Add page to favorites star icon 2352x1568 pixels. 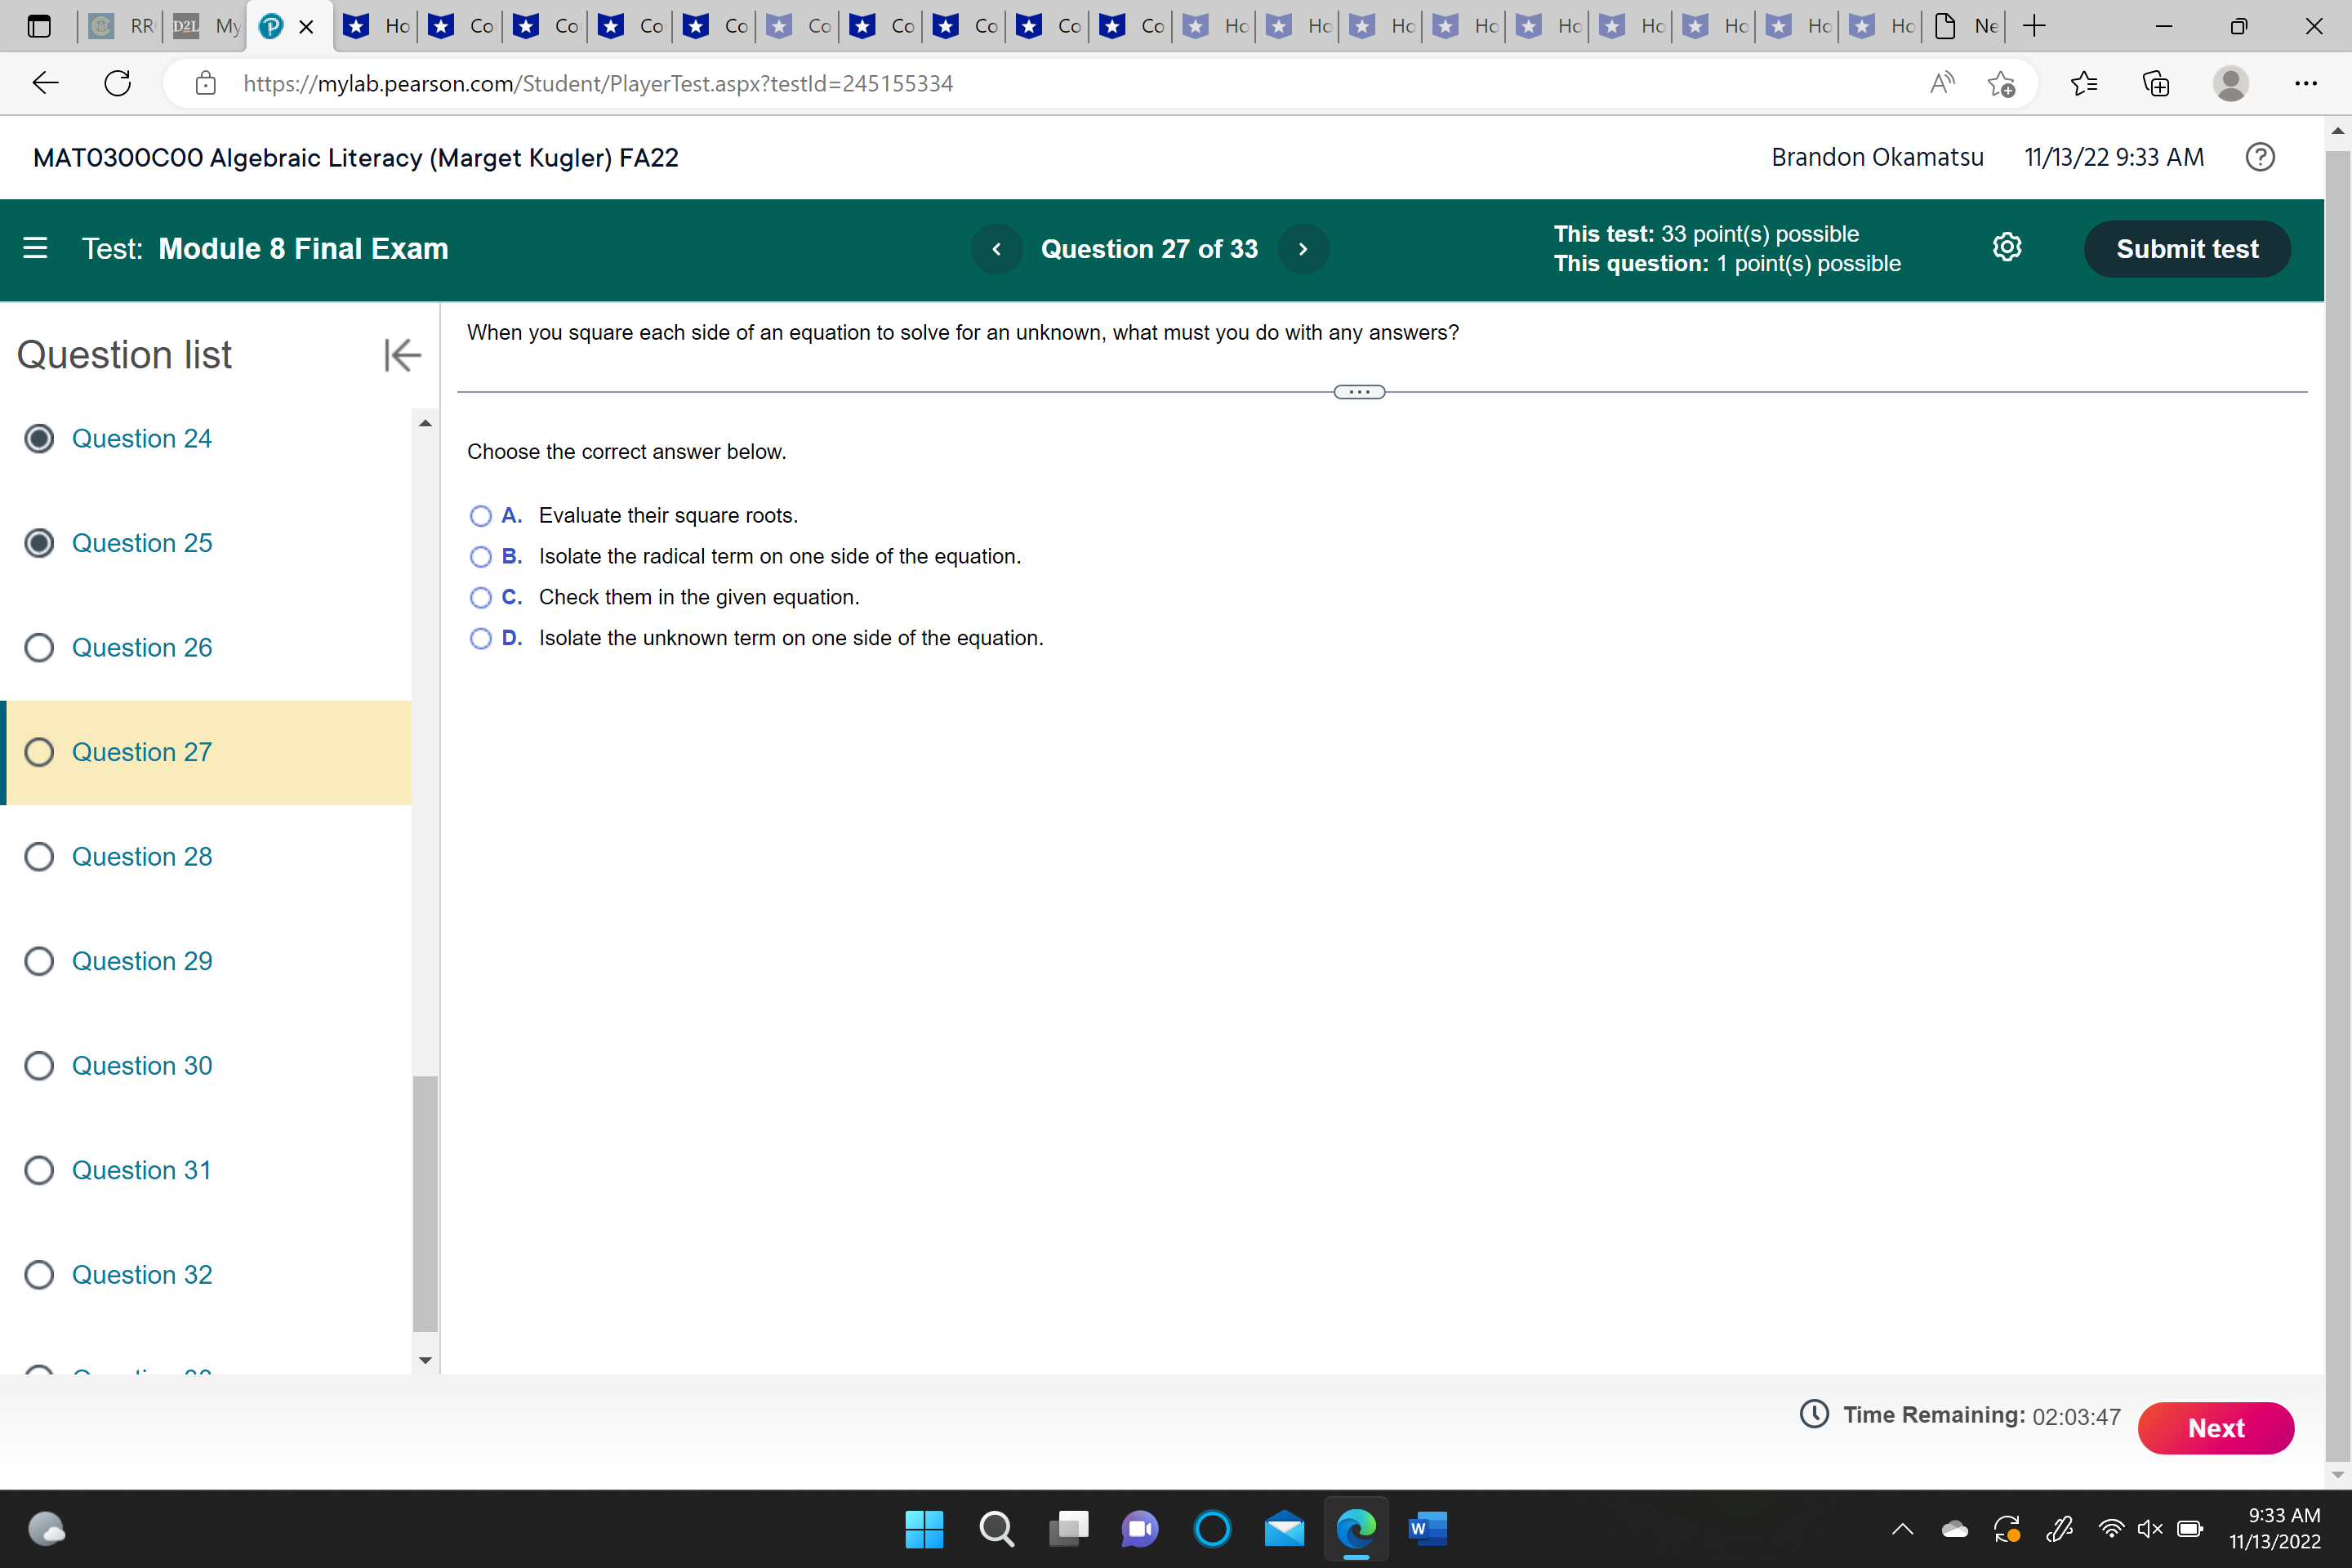[2000, 83]
